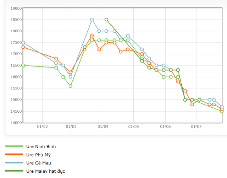Toggle the Ure Cà Mau legend label
The height and width of the screenshot is (178, 227).
38,163
